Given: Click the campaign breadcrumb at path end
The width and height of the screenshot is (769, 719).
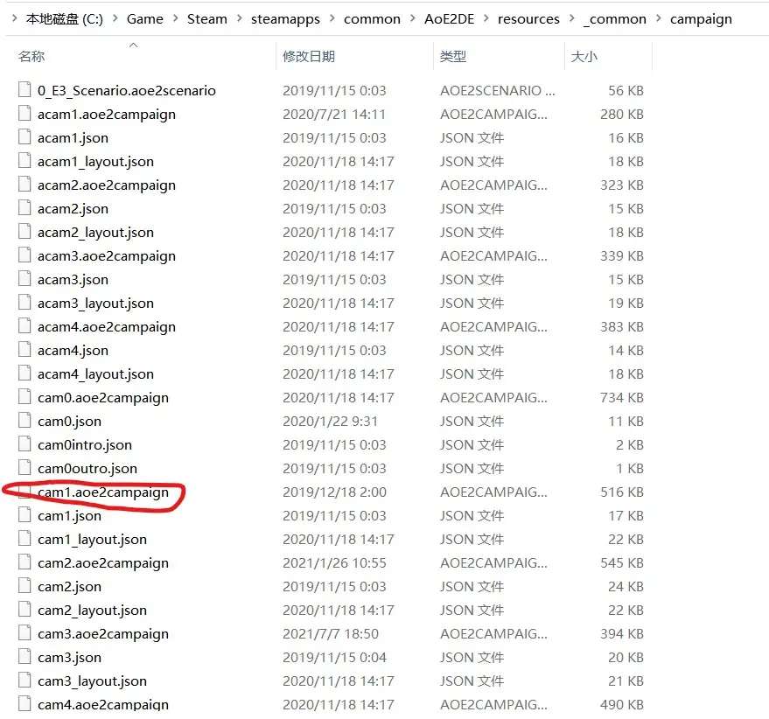Looking at the screenshot, I should tap(701, 19).
